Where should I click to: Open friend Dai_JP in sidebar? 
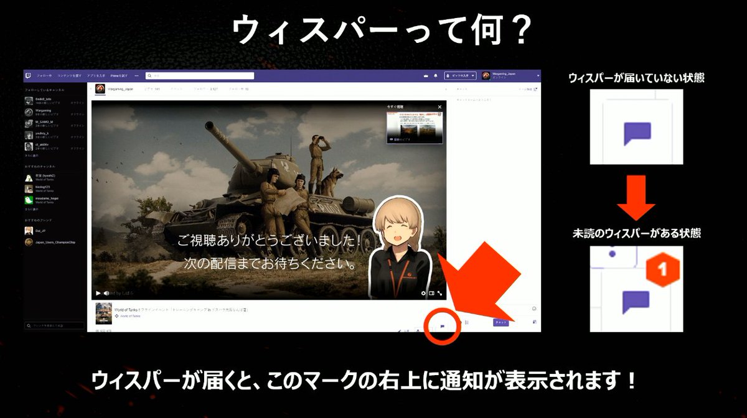point(55,231)
